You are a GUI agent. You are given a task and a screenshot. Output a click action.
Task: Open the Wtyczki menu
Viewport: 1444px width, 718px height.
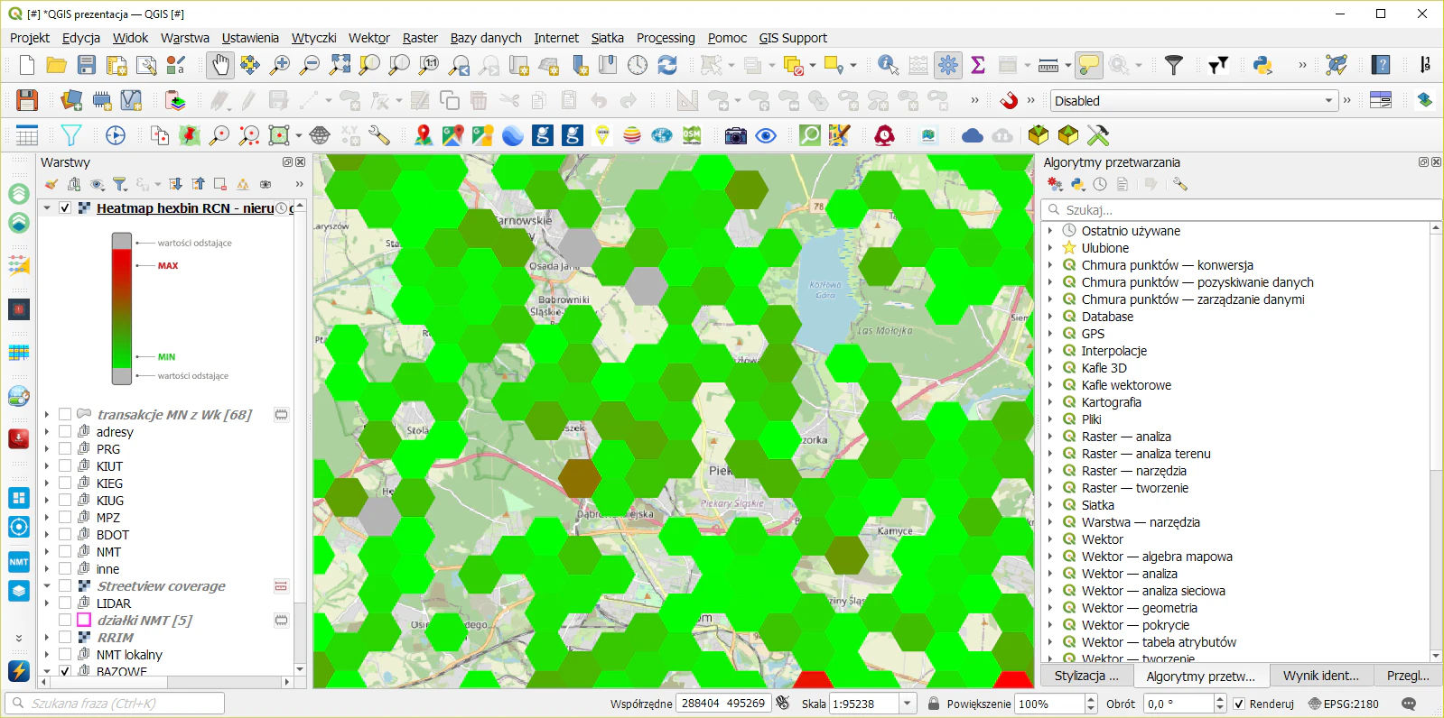313,38
